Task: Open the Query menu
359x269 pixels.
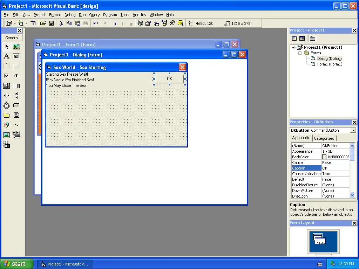Action: point(94,15)
